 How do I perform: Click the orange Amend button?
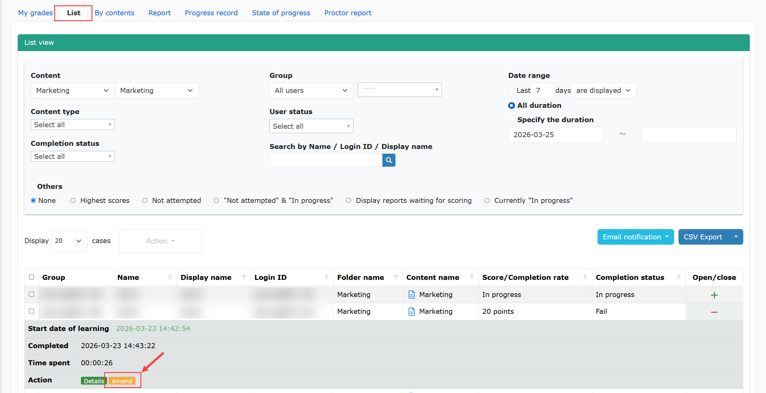click(122, 381)
